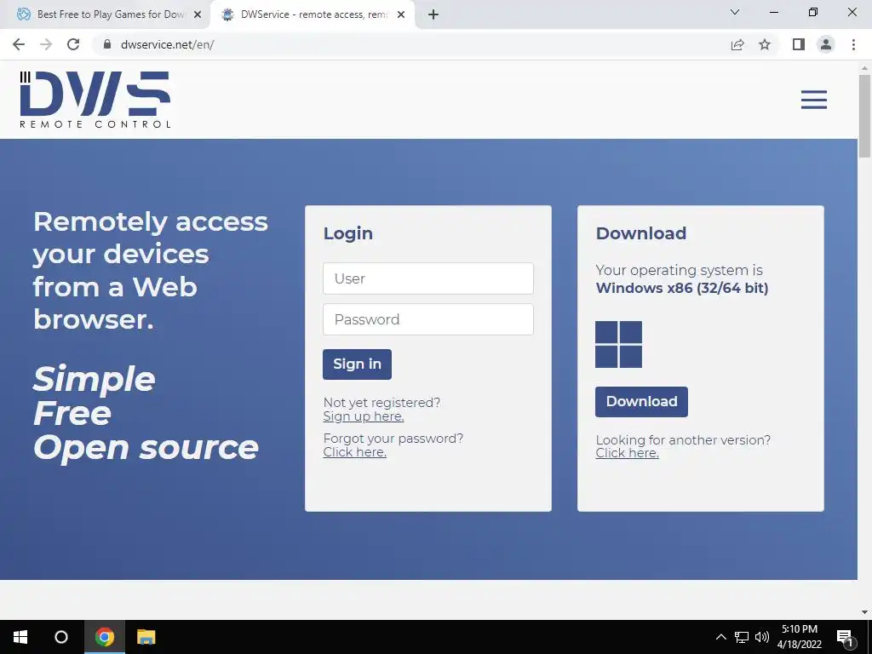Click the Login heading text
Screen dimensions: 872x654
coord(348,233)
